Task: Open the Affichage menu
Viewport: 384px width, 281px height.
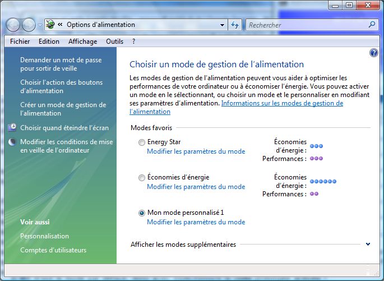Action: [x=83, y=42]
